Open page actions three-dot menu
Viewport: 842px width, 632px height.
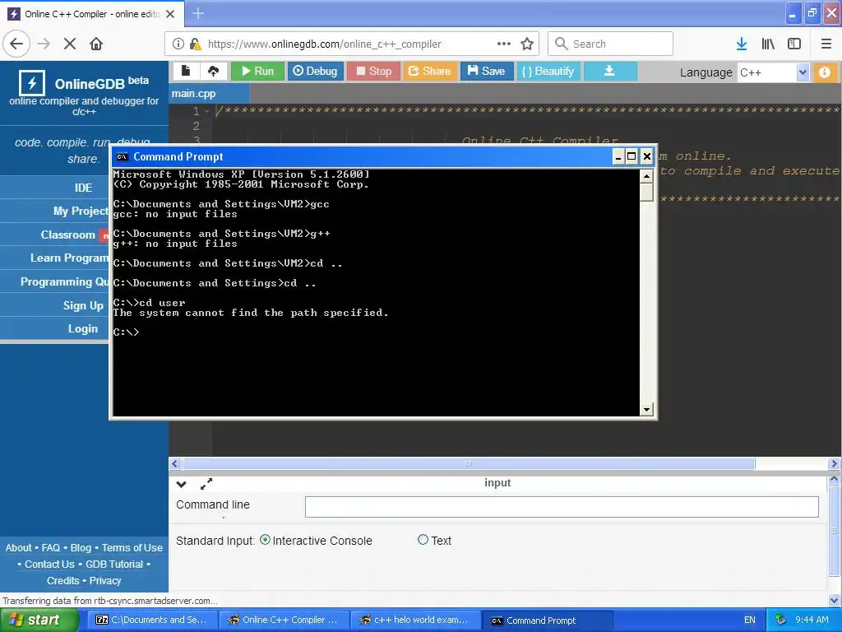504,44
